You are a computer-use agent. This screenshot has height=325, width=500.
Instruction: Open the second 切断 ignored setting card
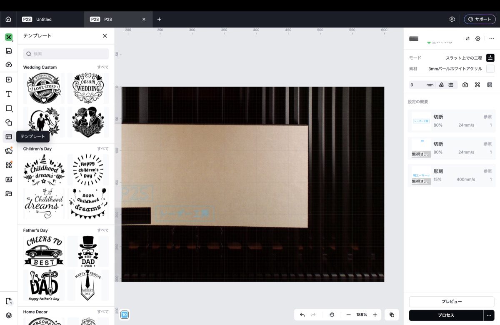[x=452, y=148]
